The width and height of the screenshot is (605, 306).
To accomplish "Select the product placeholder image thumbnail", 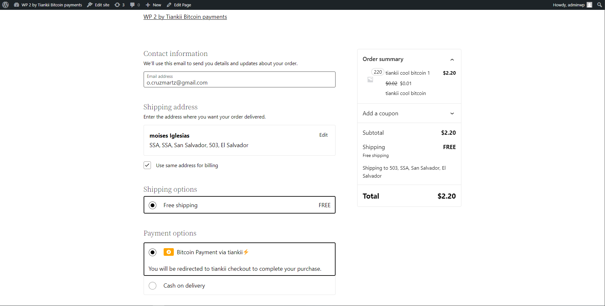I will (370, 79).
